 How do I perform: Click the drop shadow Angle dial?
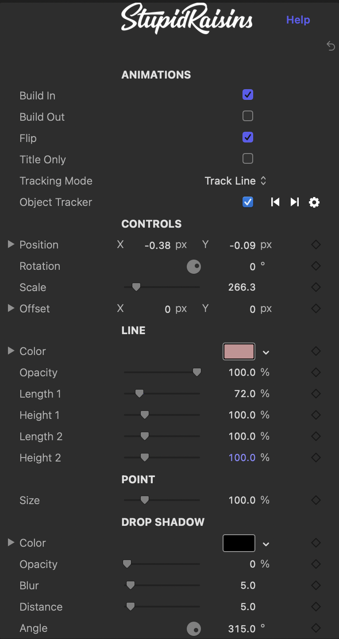tap(194, 628)
